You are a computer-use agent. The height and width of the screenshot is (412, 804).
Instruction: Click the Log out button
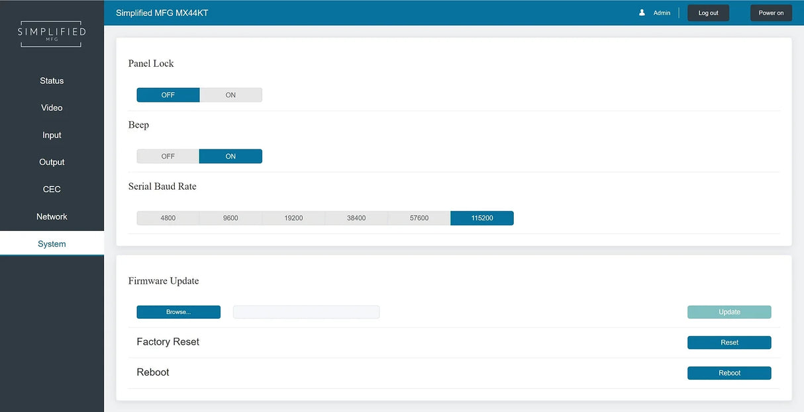click(x=708, y=13)
